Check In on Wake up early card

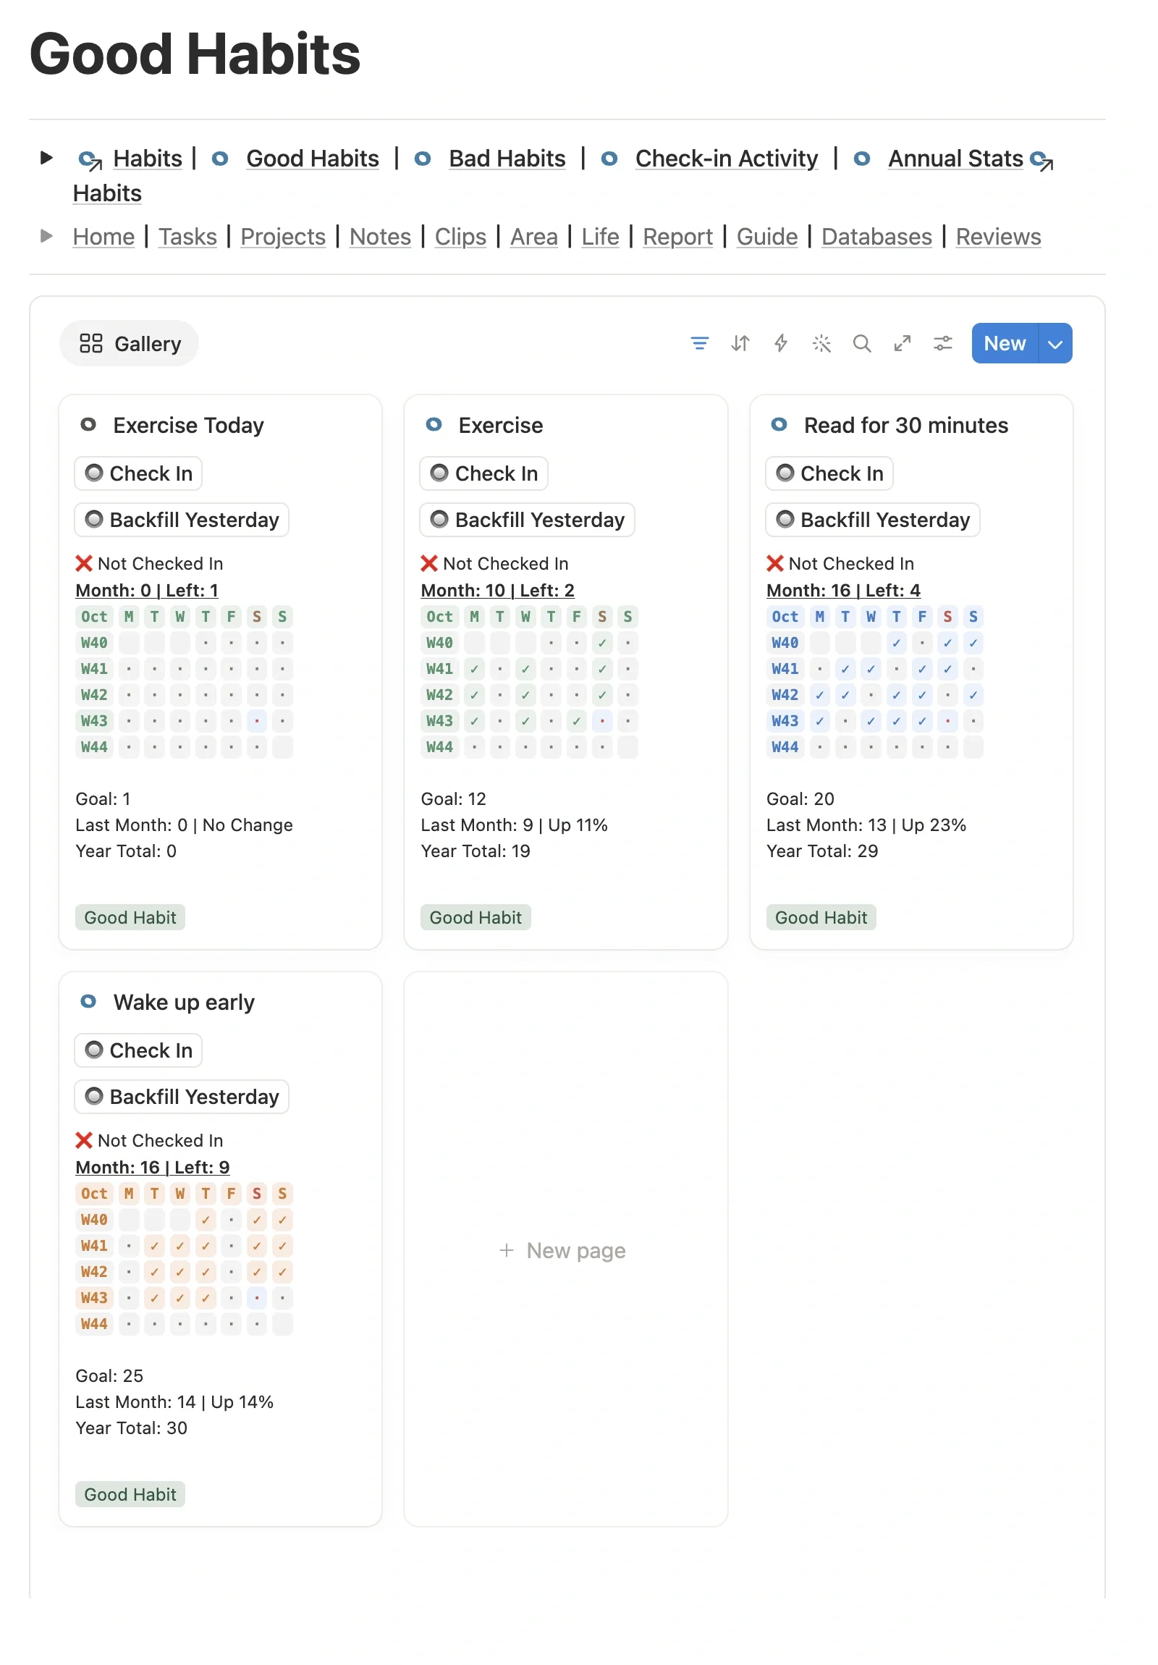(138, 1050)
